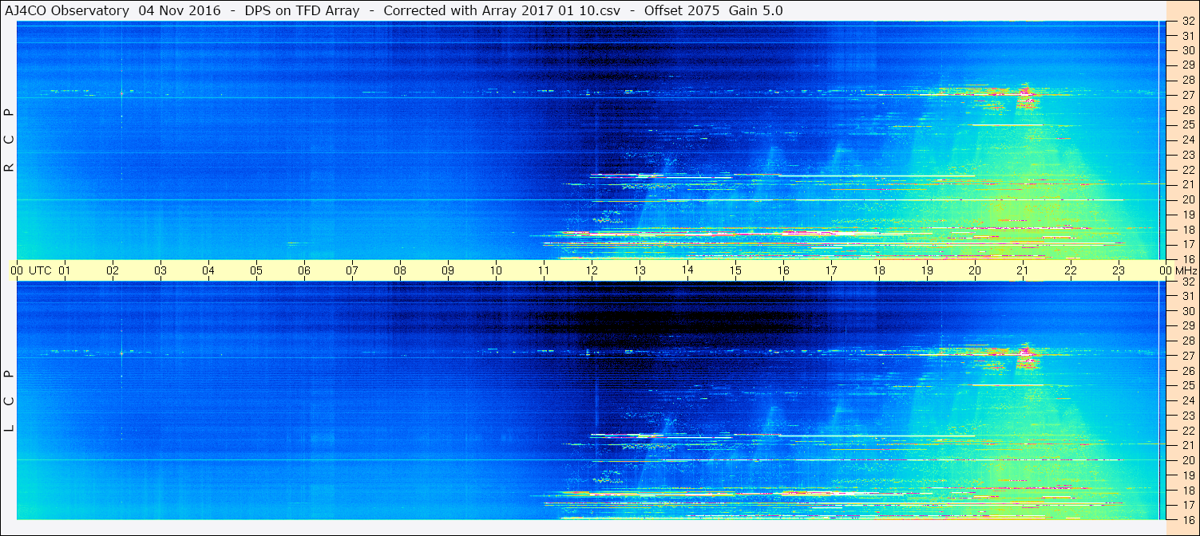Viewport: 1200px width, 536px height.
Task: Select the 11 hour marker on the time axis
Action: pyautogui.click(x=544, y=270)
